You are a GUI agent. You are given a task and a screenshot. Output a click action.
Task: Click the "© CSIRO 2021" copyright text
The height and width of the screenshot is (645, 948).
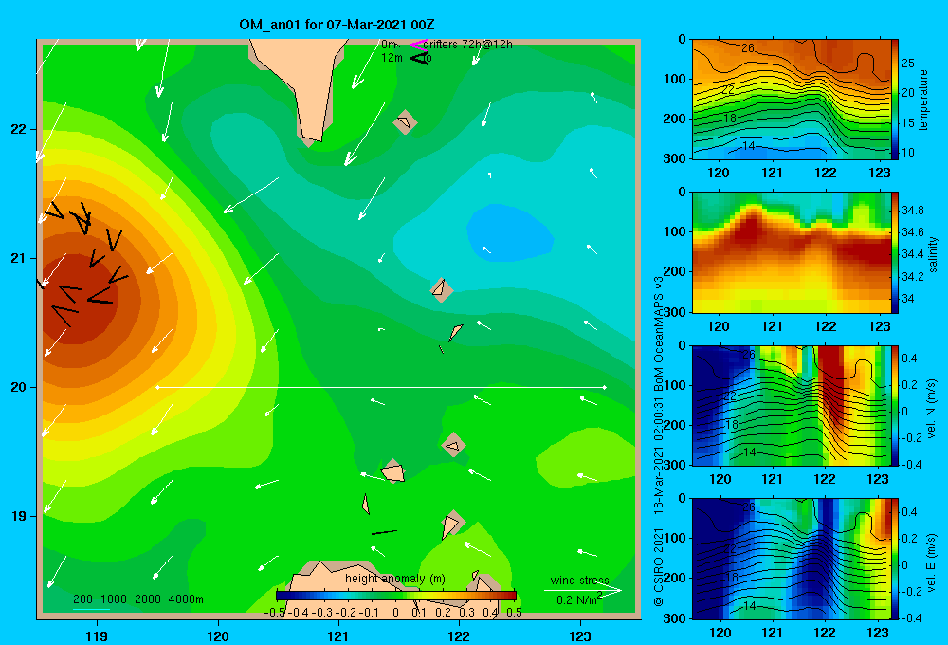click(x=659, y=567)
